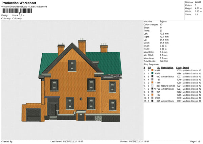
Task: Click the 'Production Worksheet' title
Action: coord(19,3)
